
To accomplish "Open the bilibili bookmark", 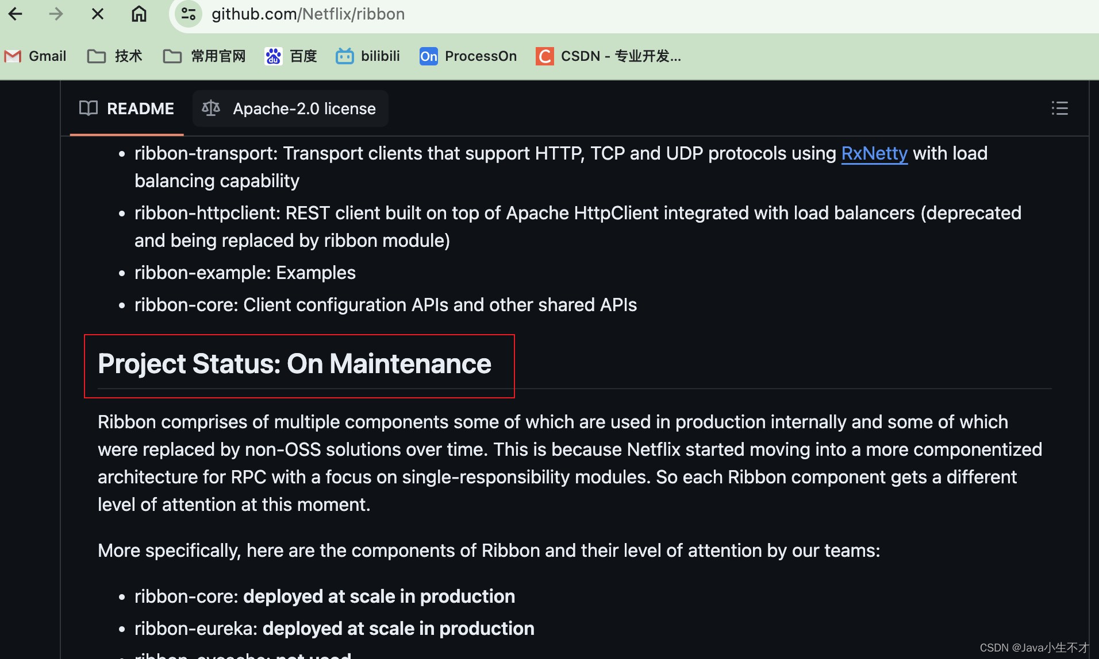I will [x=368, y=56].
